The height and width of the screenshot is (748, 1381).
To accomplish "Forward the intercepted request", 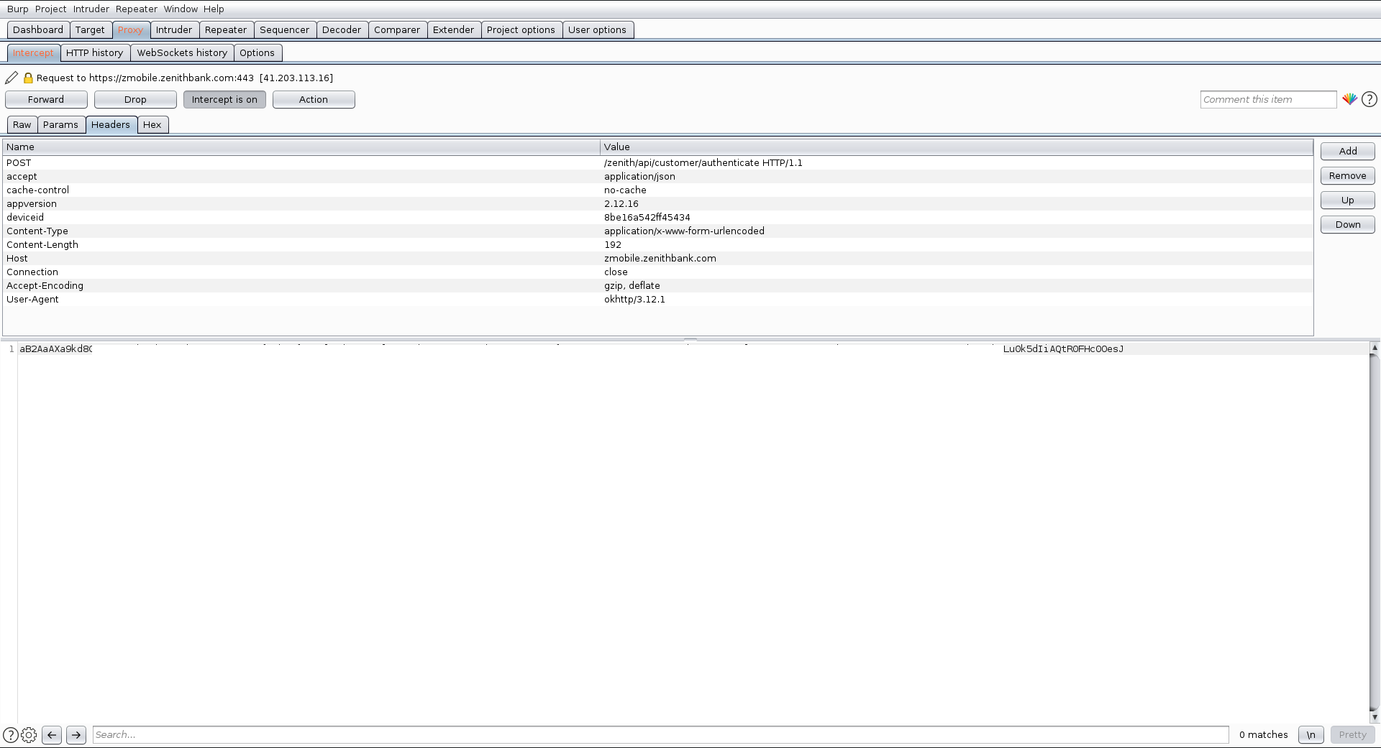I will [46, 99].
